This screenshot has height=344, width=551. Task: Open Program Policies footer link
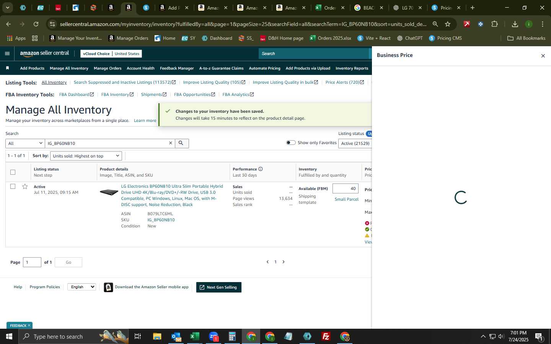[45, 287]
